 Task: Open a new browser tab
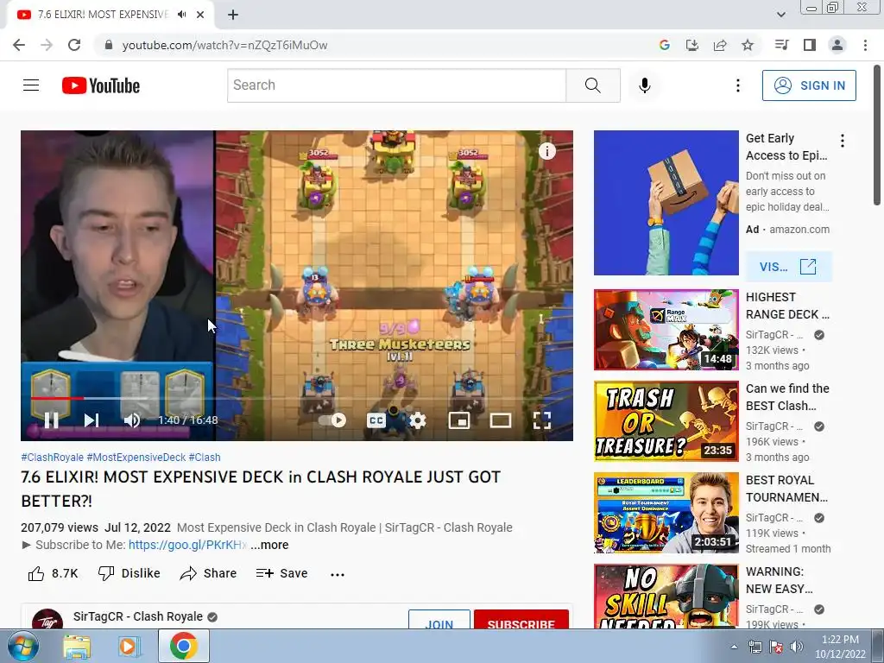233,15
